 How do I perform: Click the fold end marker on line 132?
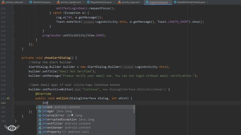(x=14, y=49)
